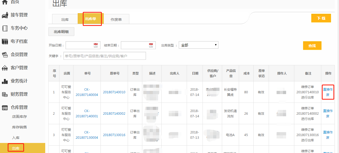Click the 财务管理 coins icon

[x=5, y=94]
